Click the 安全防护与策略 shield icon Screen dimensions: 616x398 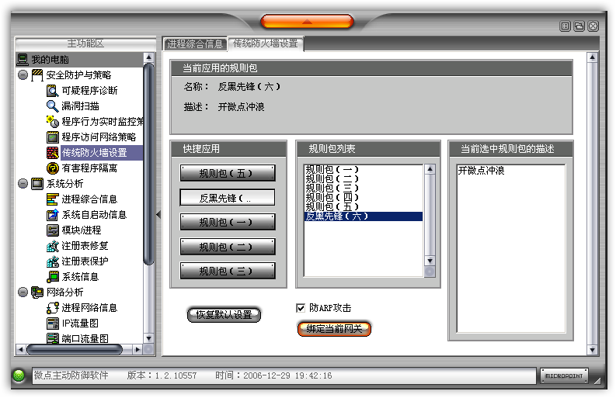point(37,74)
